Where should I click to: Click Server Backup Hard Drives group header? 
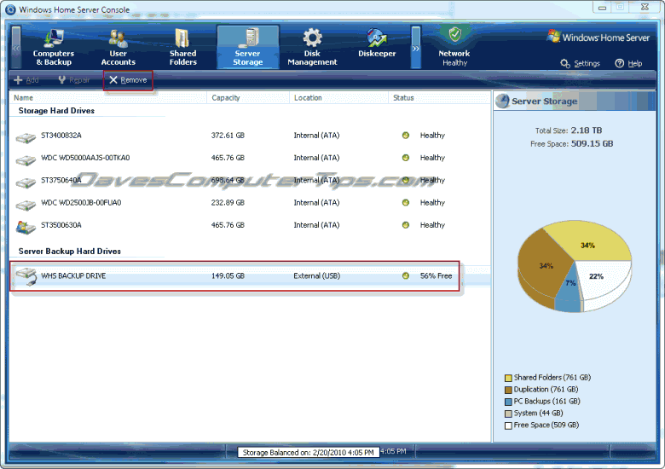[x=70, y=251]
